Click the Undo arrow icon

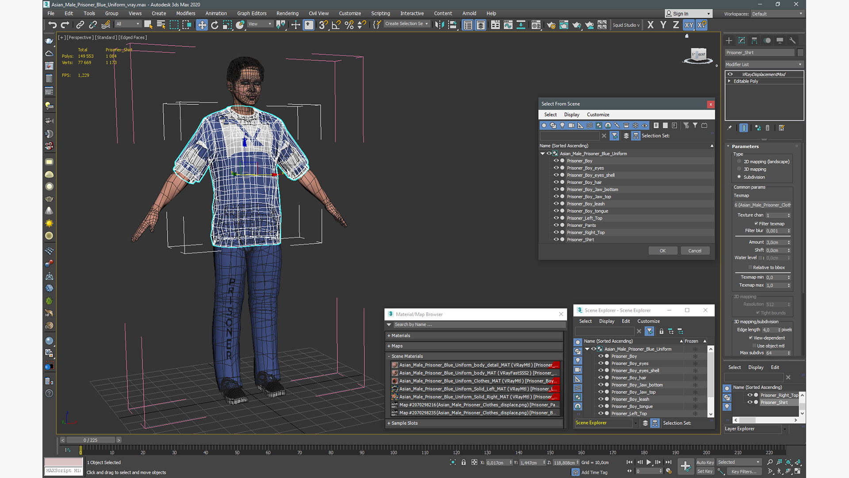(52, 25)
